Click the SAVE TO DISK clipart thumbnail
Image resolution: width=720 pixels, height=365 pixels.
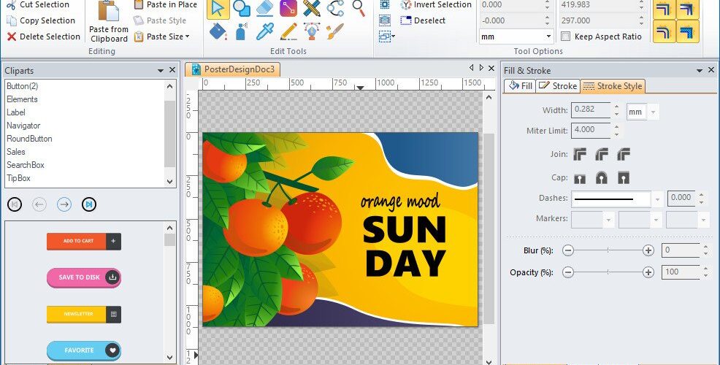[x=84, y=278]
